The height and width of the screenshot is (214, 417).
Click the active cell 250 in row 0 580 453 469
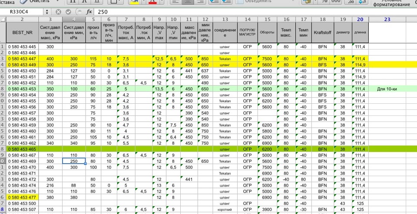point(74,161)
